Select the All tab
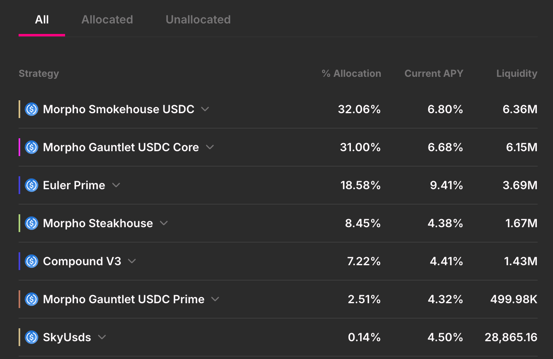The height and width of the screenshot is (359, 553). (x=42, y=19)
